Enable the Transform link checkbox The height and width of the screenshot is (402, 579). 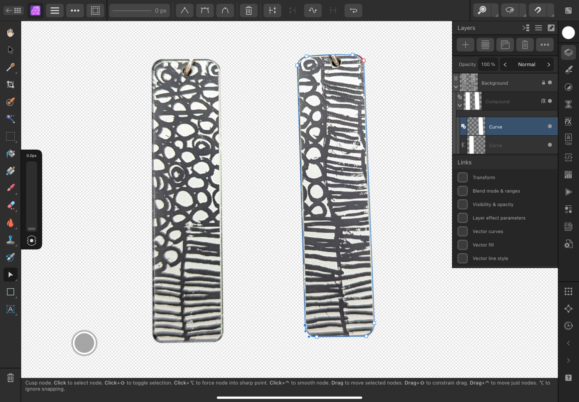click(x=462, y=177)
